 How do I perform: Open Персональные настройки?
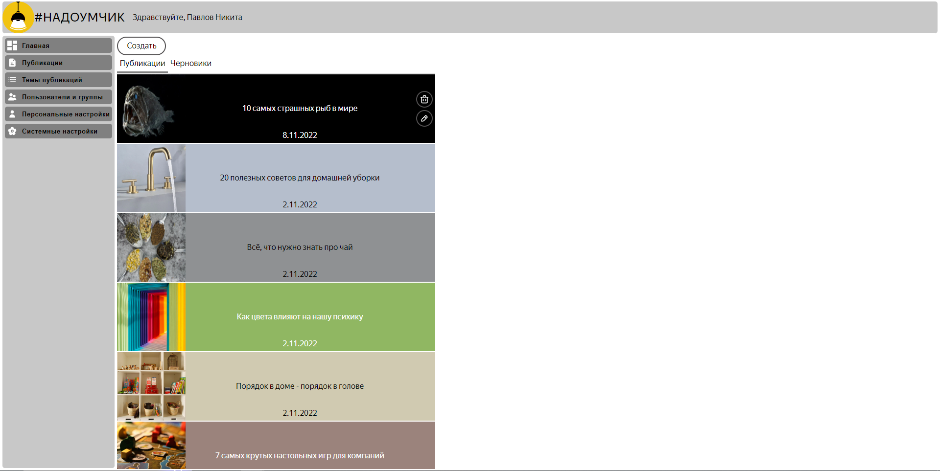pyautogui.click(x=59, y=114)
